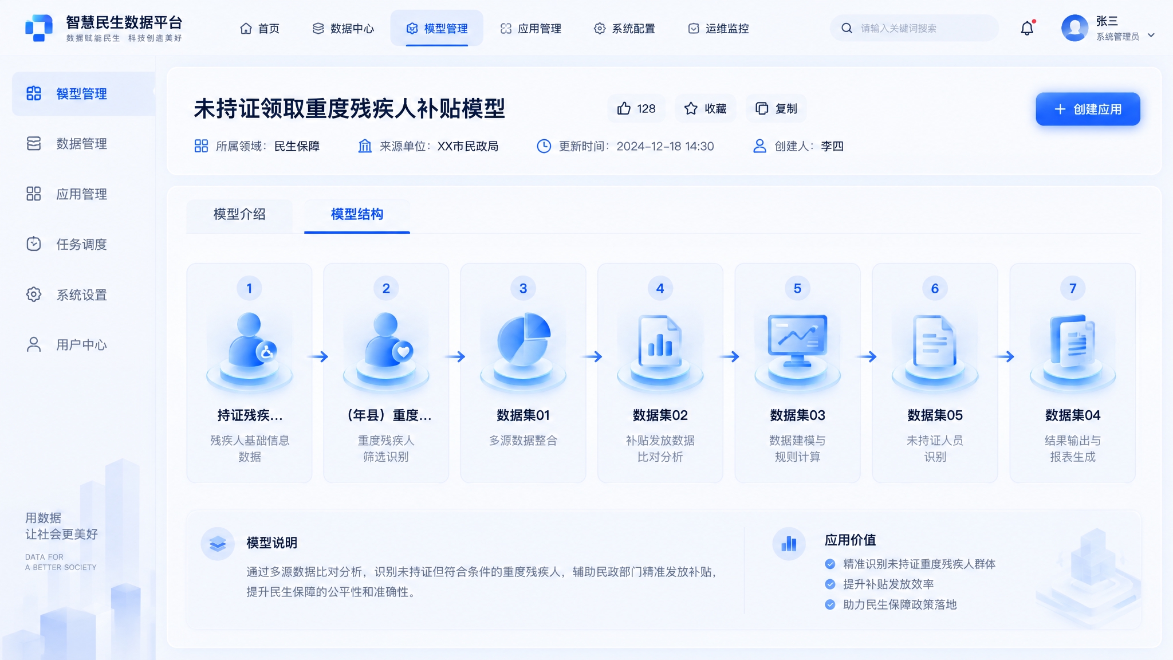Click the 复制 copy button

776,109
